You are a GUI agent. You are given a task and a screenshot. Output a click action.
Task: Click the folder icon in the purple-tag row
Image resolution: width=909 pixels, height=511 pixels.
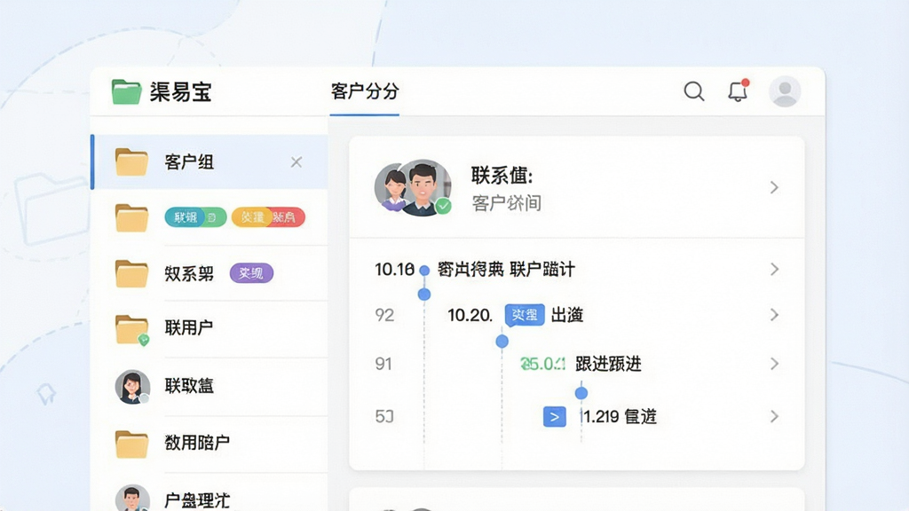pos(131,273)
